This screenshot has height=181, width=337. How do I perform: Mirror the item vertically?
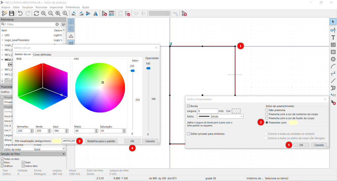88,13
